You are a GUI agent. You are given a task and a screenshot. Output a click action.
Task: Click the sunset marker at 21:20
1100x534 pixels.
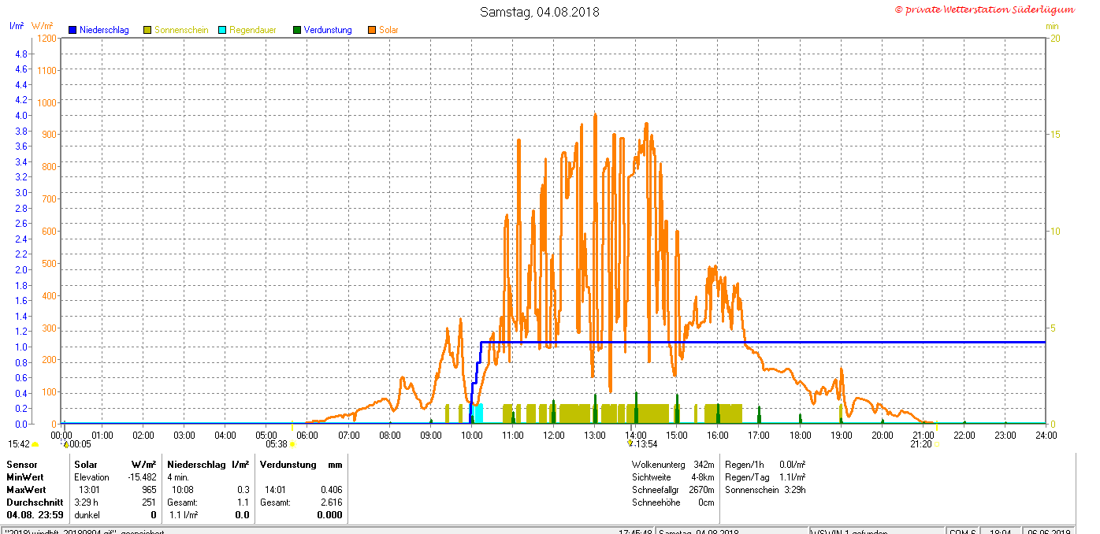(x=936, y=445)
